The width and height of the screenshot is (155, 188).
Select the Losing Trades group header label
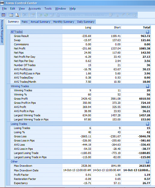coord(19,124)
